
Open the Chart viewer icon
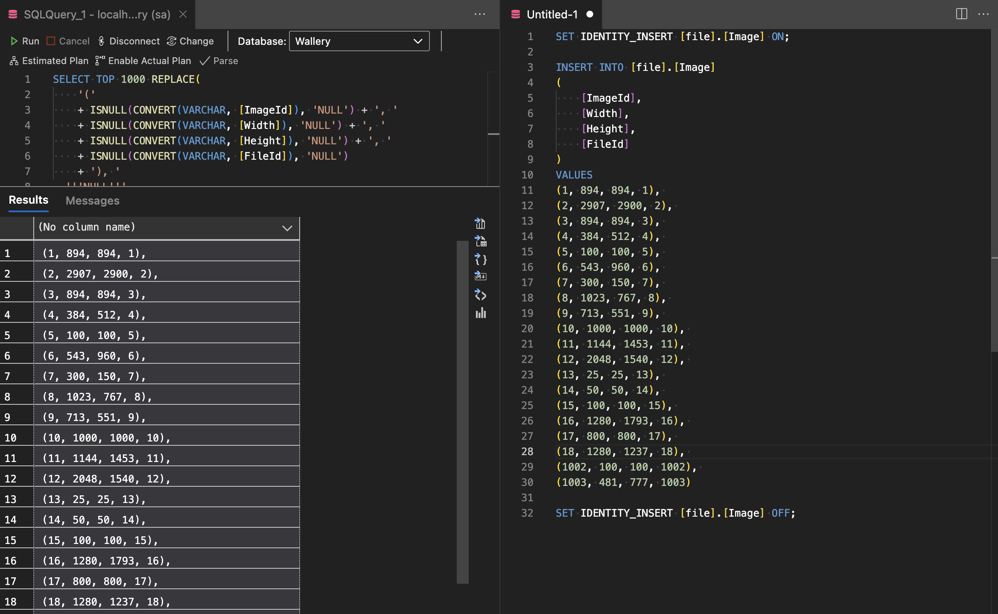click(x=481, y=313)
